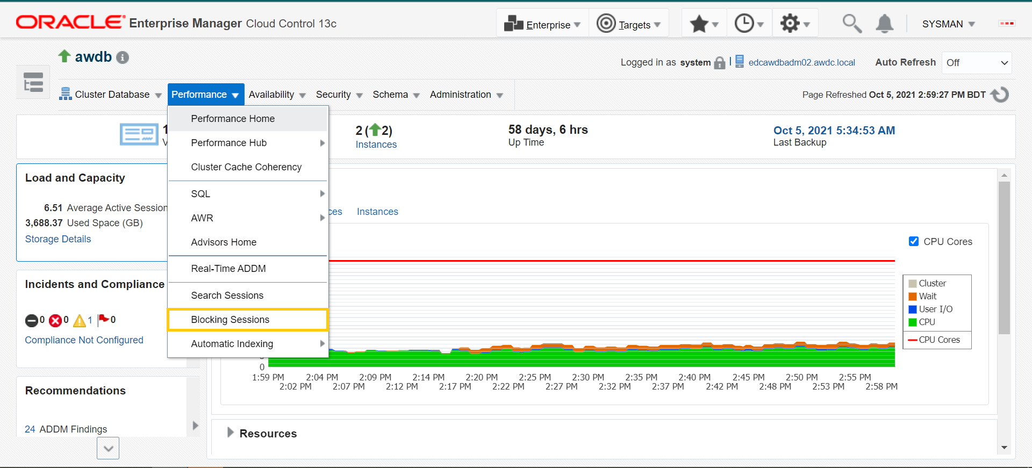Click the Cluster legend swatch

pos(913,284)
